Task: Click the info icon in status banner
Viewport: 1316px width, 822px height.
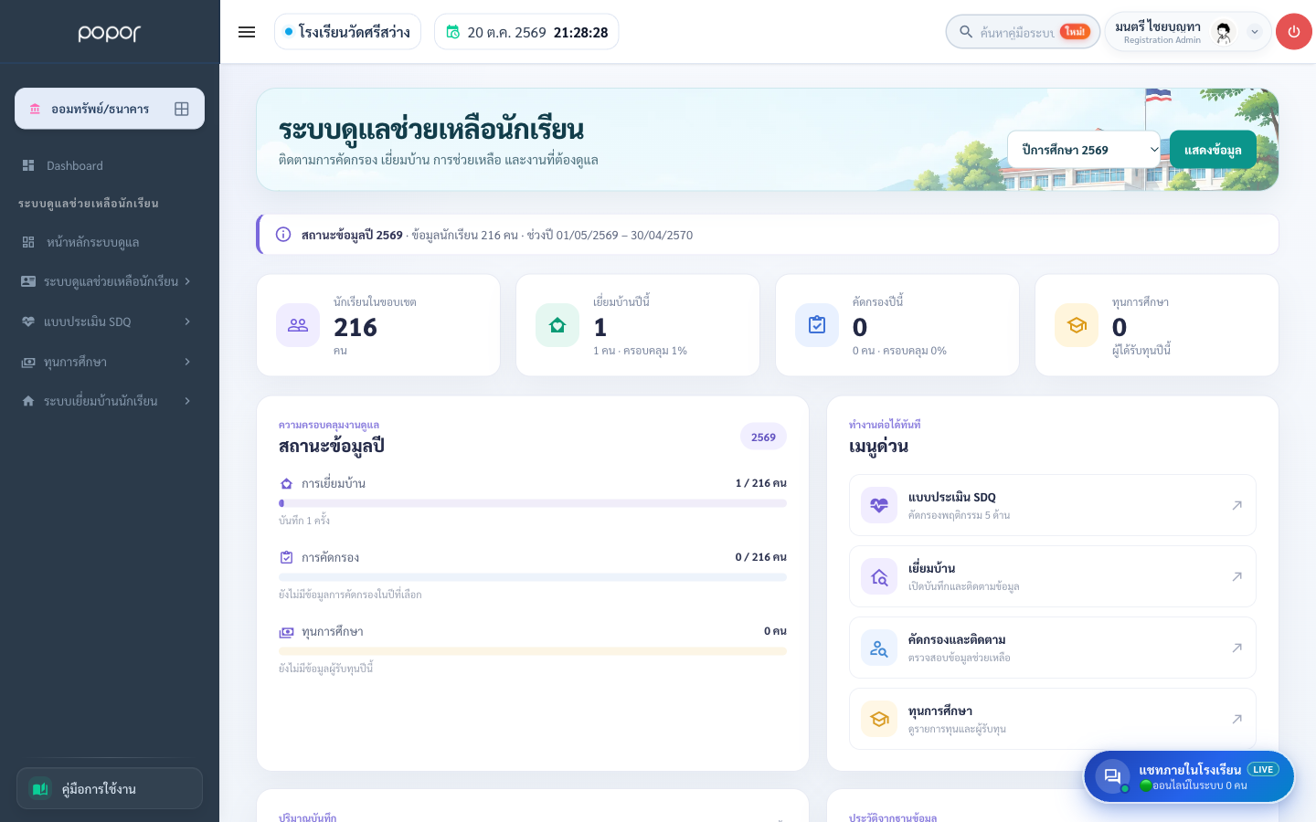Action: [283, 235]
